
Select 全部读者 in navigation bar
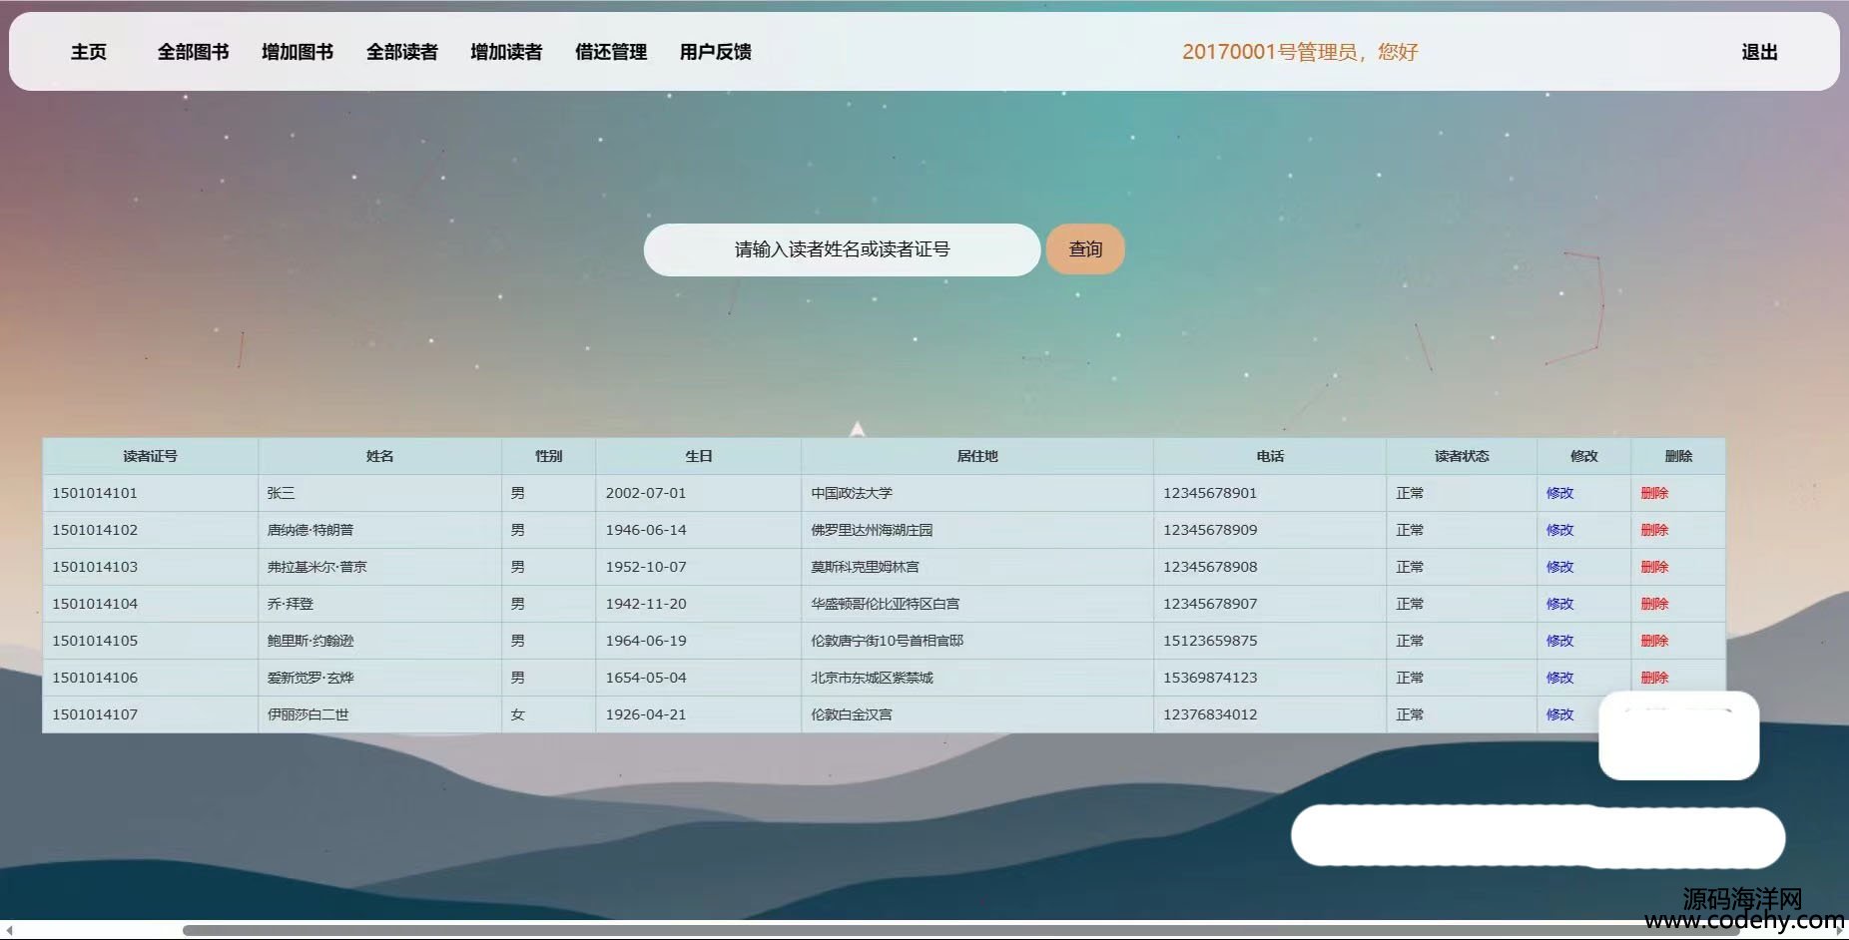401,52
